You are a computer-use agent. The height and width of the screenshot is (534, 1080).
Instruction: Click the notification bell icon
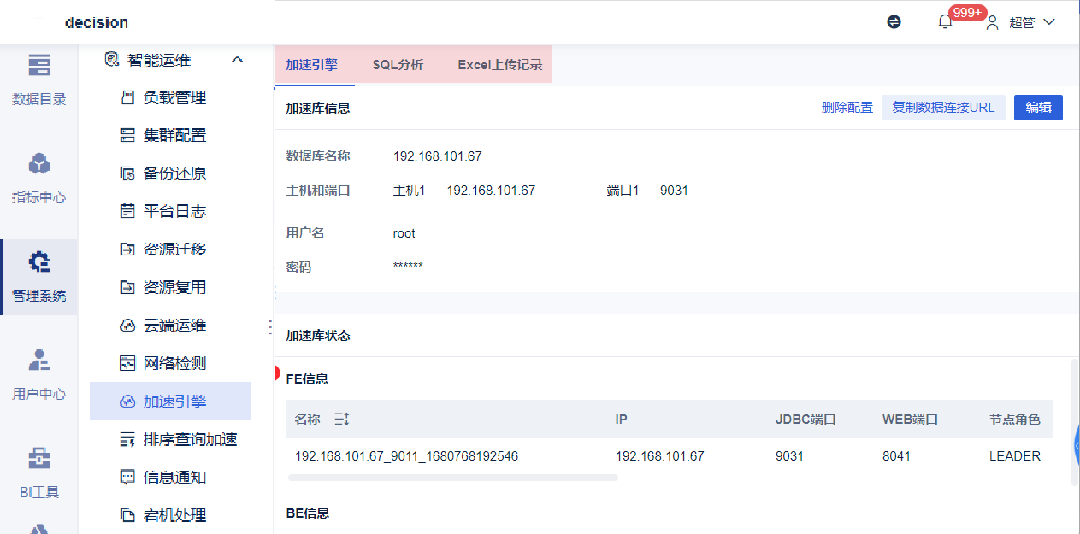945,22
